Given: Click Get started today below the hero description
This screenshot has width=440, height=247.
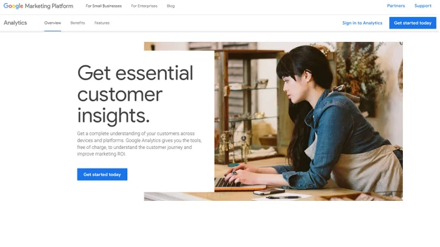Looking at the screenshot, I should click(102, 174).
